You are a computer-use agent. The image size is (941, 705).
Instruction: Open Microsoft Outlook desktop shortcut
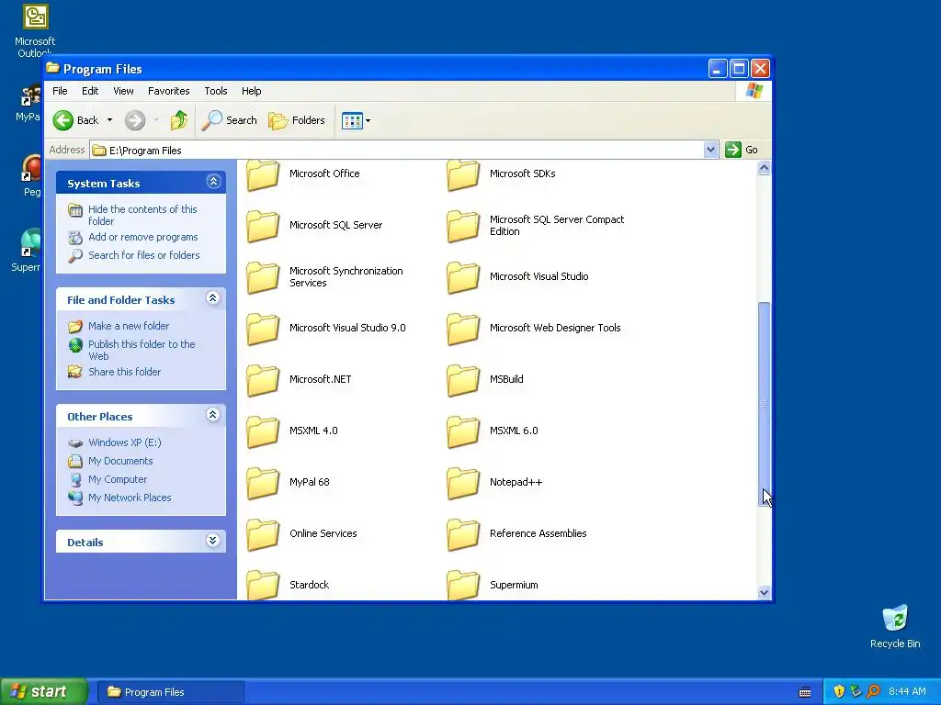click(x=35, y=28)
